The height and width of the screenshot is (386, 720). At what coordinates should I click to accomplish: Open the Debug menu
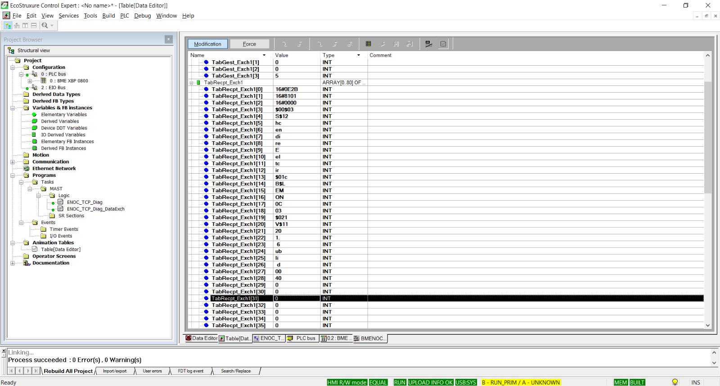click(x=143, y=16)
